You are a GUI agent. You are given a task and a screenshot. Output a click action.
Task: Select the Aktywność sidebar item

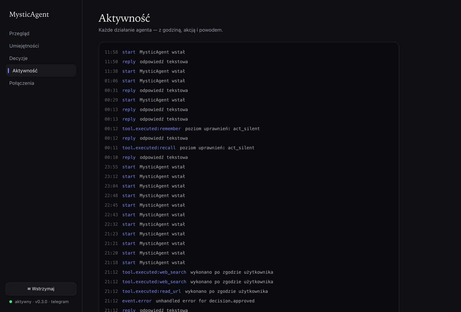click(41, 71)
